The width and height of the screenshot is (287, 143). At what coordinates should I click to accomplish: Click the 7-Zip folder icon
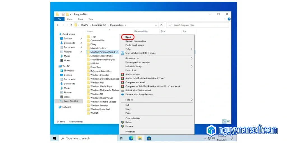click(x=88, y=37)
